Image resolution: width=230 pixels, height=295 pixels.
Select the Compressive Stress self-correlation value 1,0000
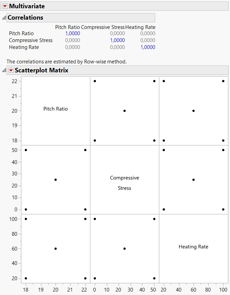[x=118, y=40]
